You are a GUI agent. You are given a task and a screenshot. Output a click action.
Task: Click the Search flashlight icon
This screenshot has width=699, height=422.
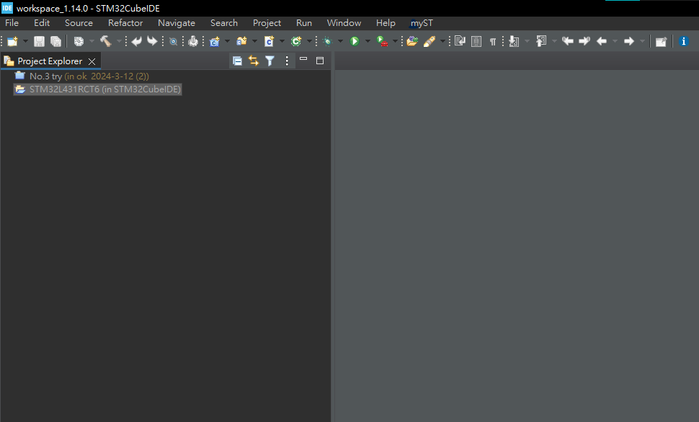429,42
